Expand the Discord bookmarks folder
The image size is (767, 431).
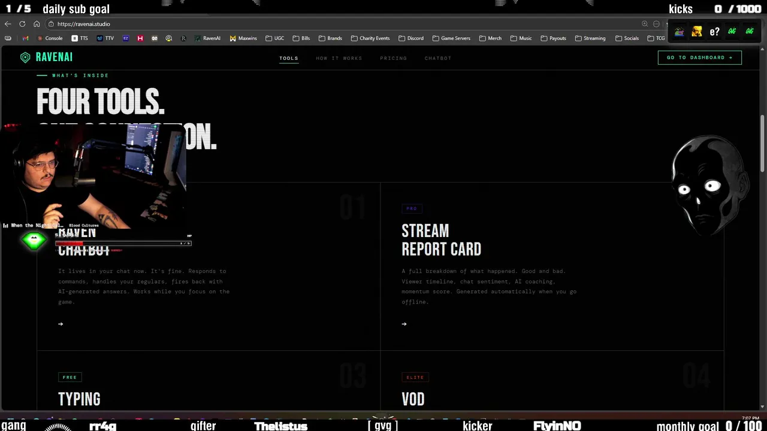[x=410, y=38]
